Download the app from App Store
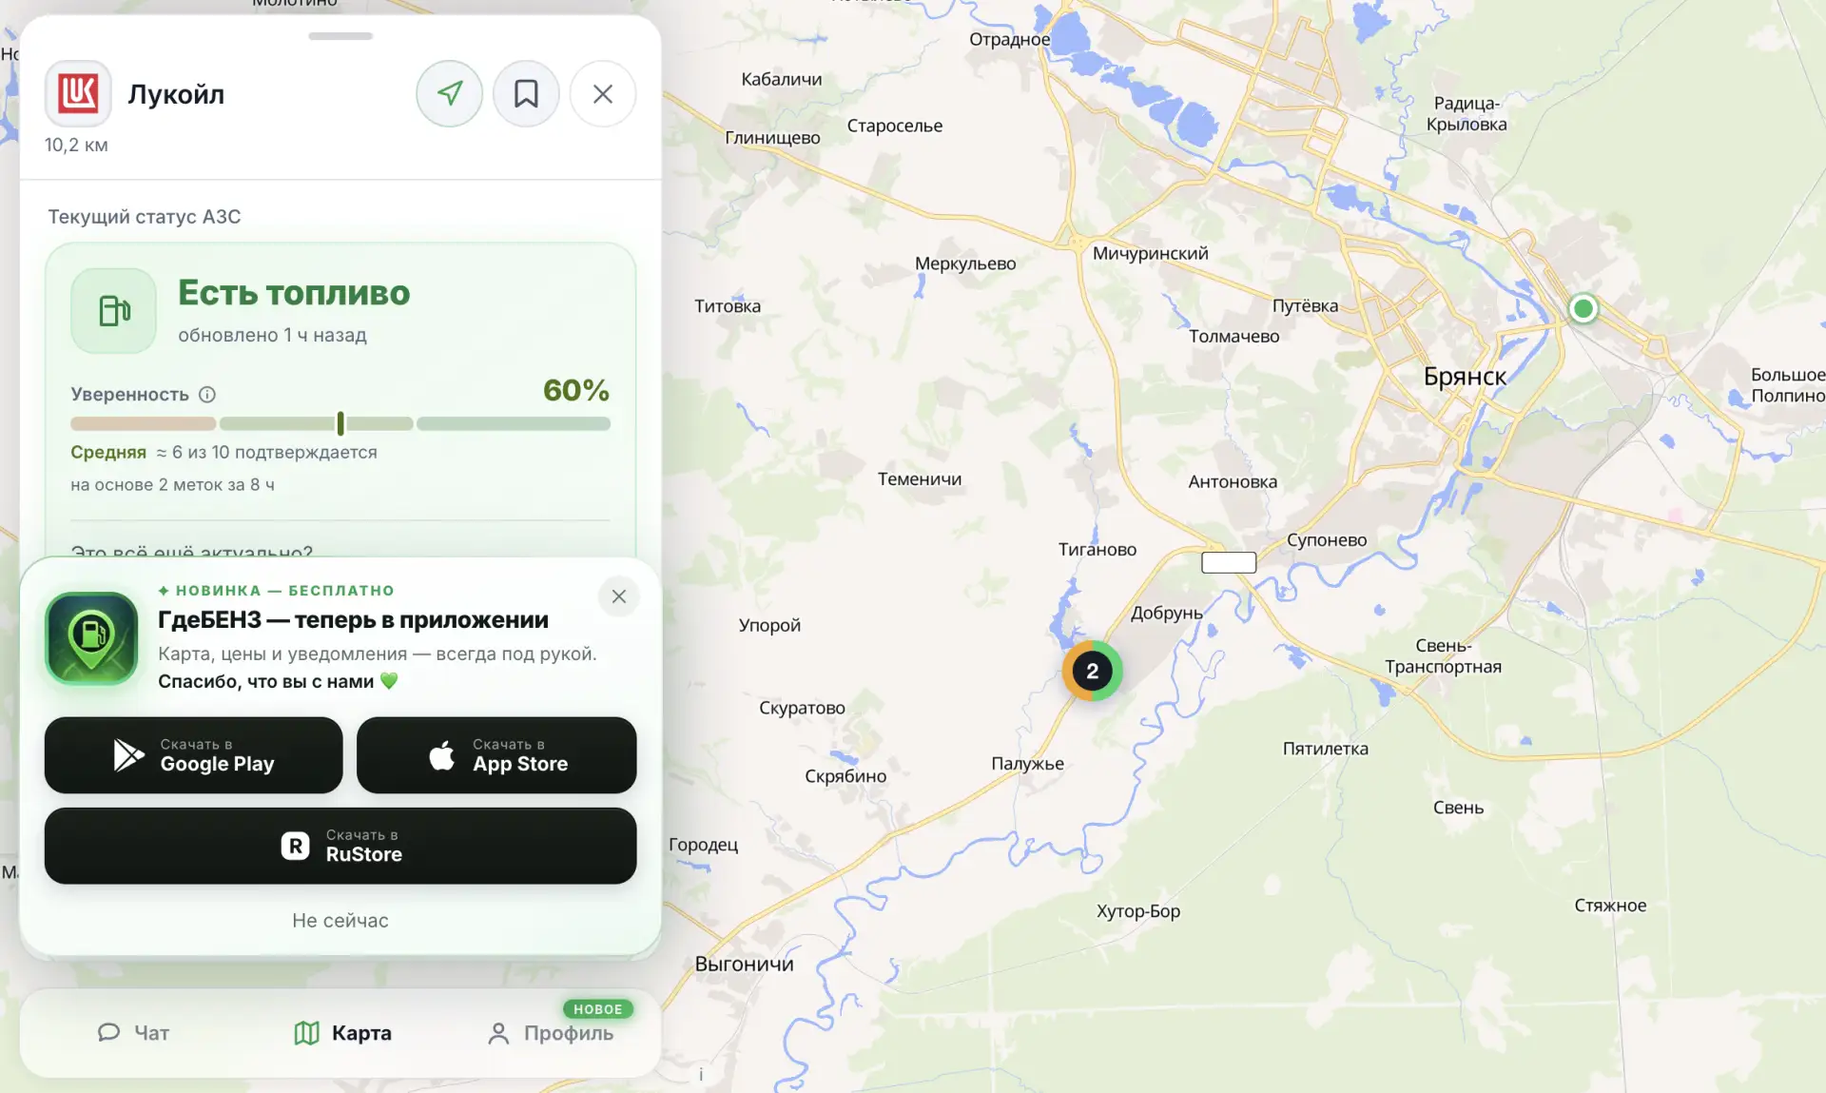Viewport: 1826px width, 1093px height. click(x=496, y=755)
